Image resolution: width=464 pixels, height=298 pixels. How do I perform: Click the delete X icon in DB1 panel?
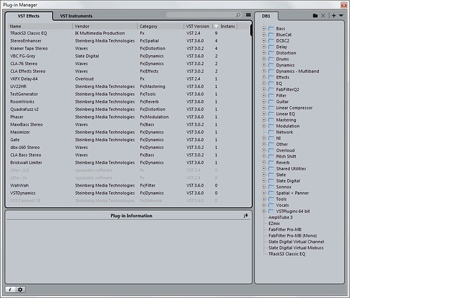[323, 15]
